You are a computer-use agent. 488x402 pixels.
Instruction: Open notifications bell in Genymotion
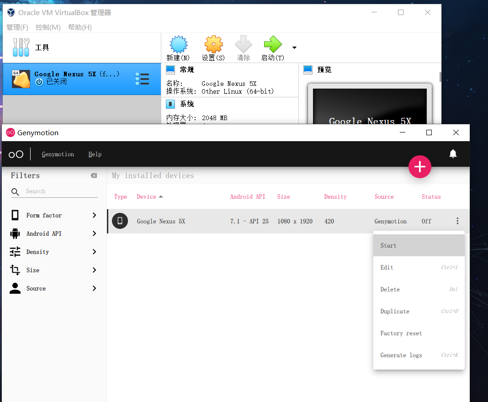[x=453, y=153]
